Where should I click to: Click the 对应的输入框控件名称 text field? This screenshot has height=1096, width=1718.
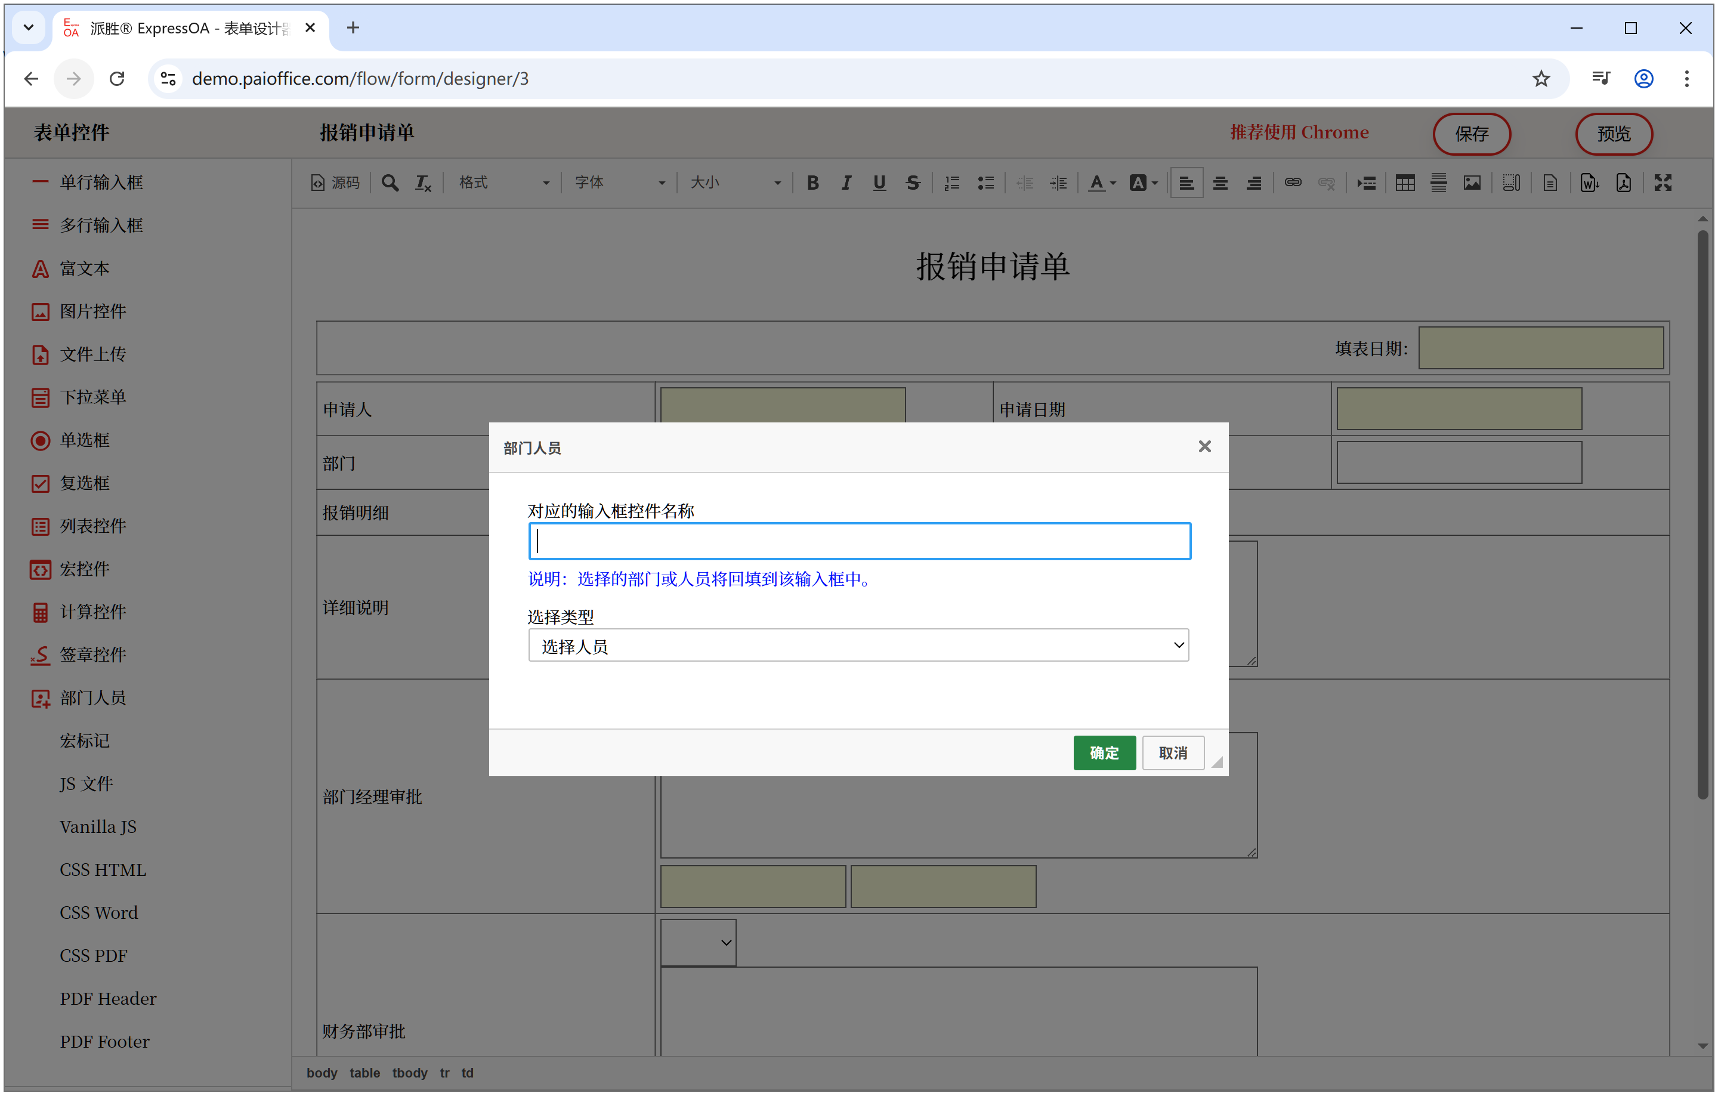pos(859,541)
